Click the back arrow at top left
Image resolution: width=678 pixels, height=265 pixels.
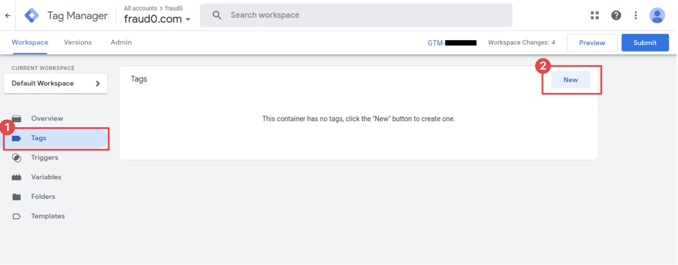8,15
